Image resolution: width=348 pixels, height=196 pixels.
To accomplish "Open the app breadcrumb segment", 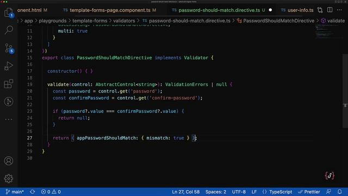I will [x=29, y=21].
